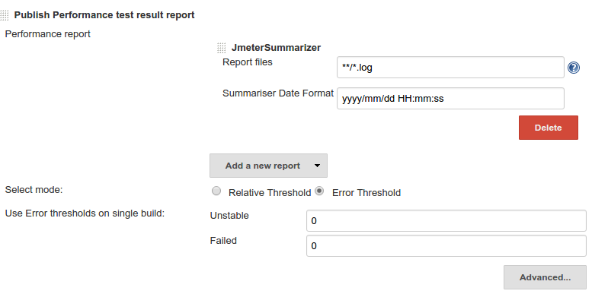Open help for Report files field
Image resolution: width=592 pixels, height=294 pixels.
574,68
